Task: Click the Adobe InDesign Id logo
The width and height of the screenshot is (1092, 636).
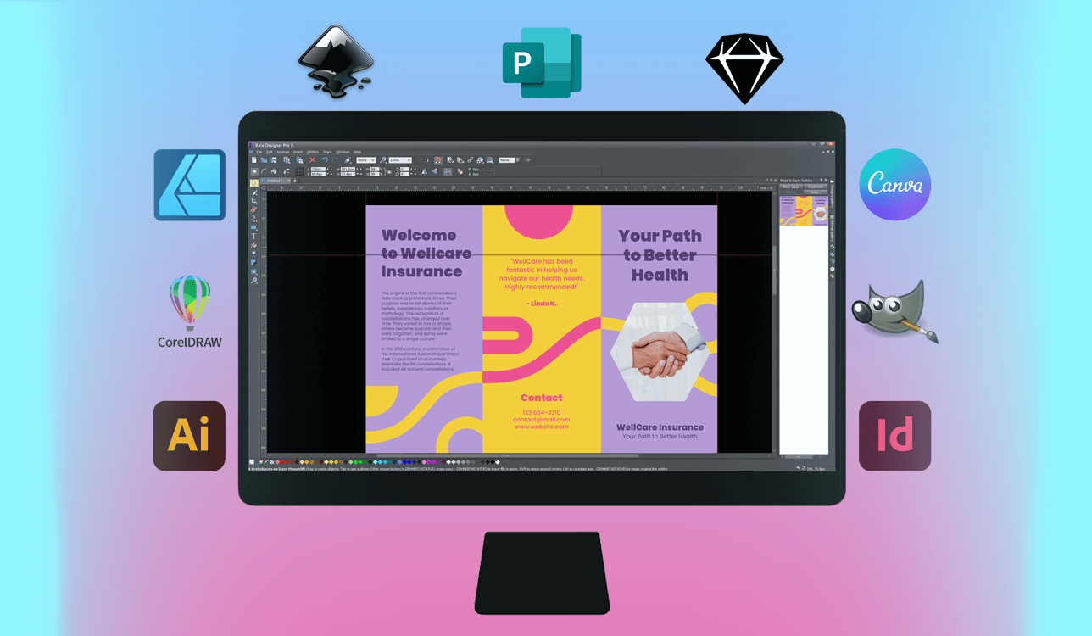Action: point(895,436)
